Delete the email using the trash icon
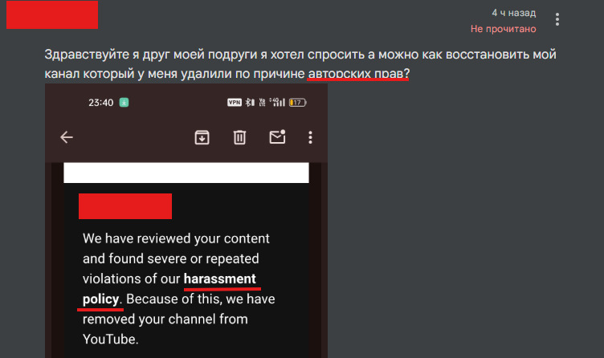The width and height of the screenshot is (604, 358). (x=239, y=137)
